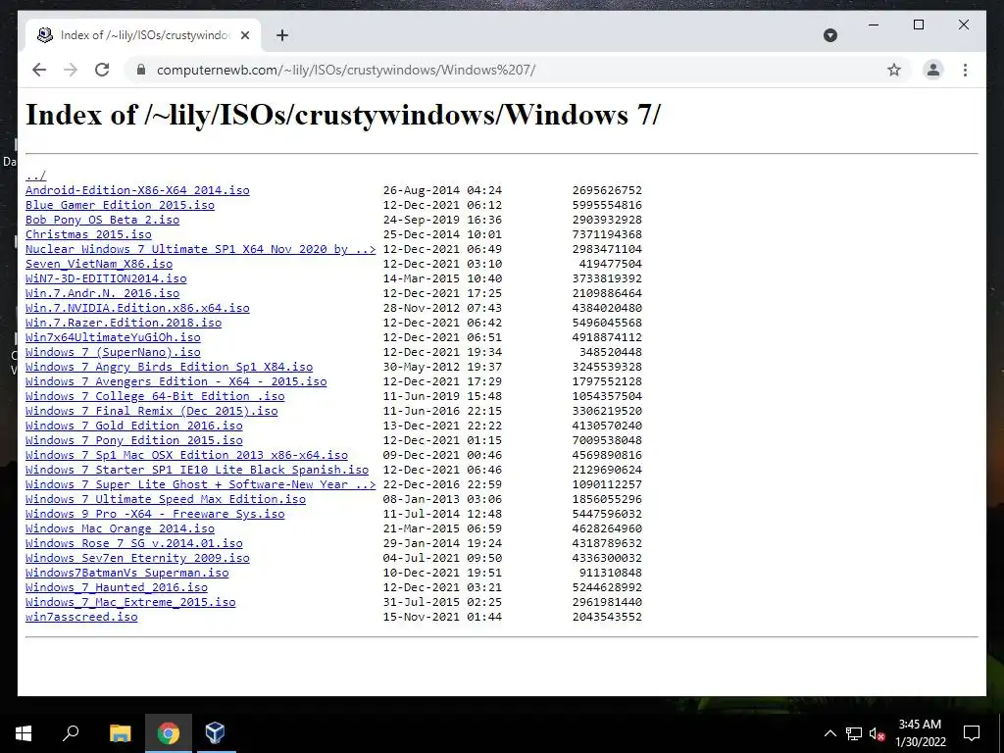The image size is (1004, 753).
Task: Click the Win7x64UltimateYuGiOh.iso link
Action: click(113, 337)
